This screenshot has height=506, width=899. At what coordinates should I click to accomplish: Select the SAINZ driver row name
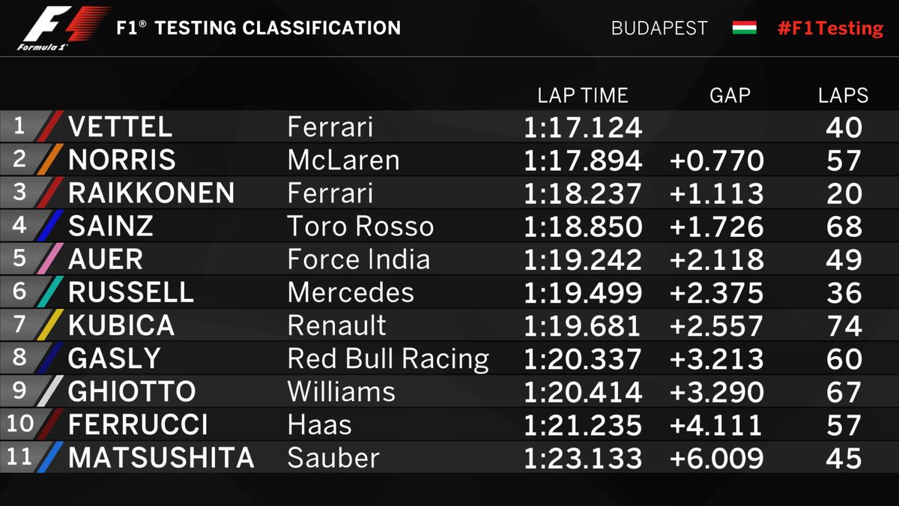110,226
